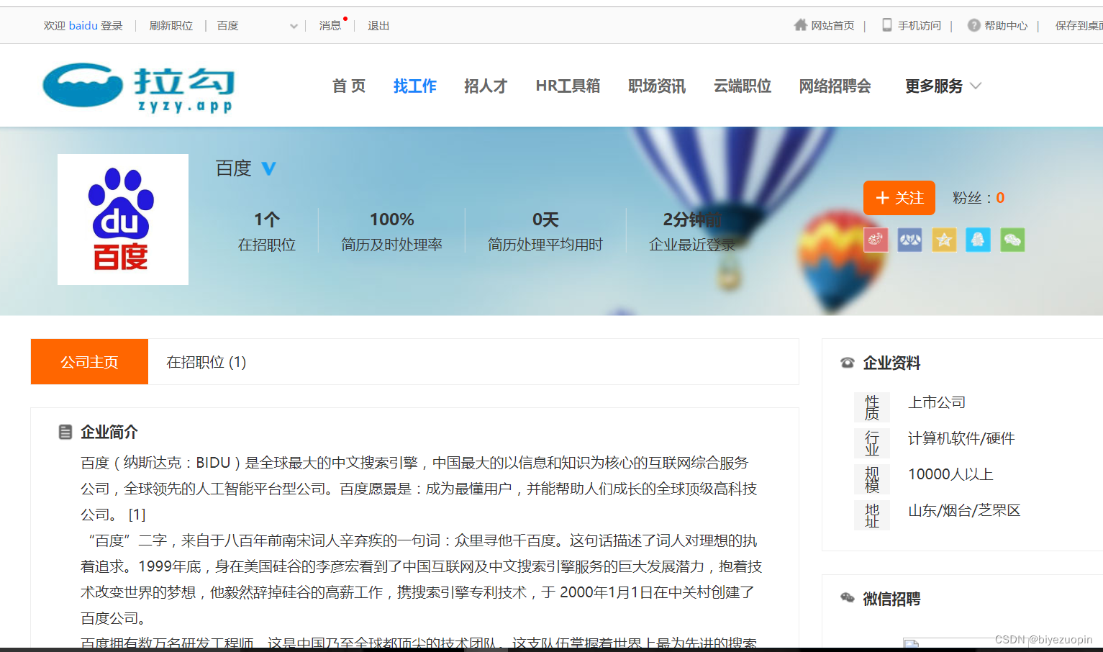The height and width of the screenshot is (652, 1103).
Task: Click the 上市公司 company nature value
Action: pos(937,402)
